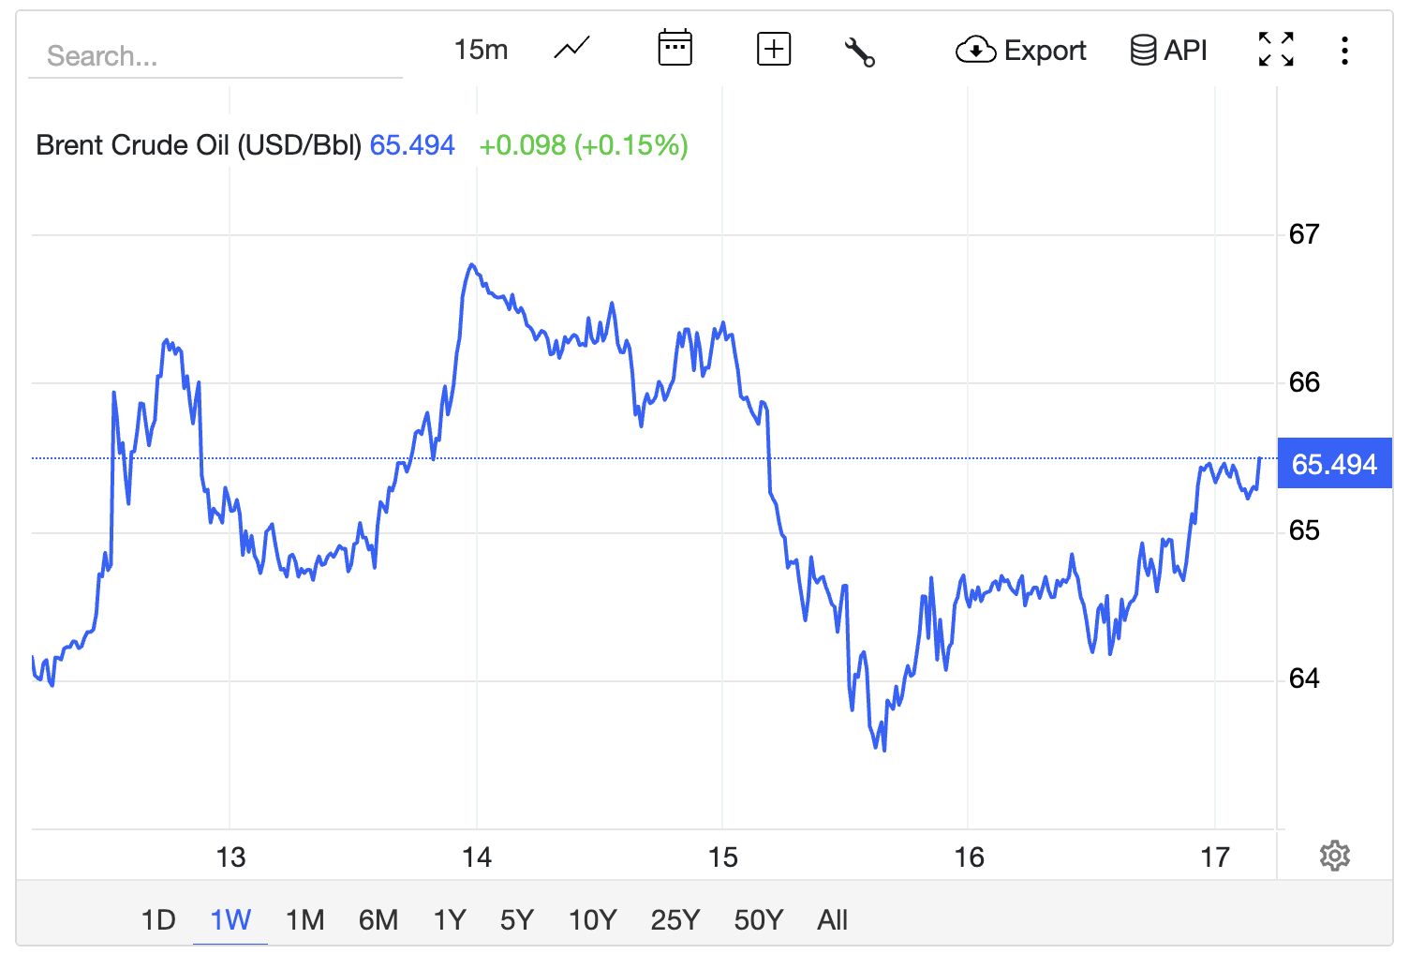Select the 6M time range

tap(378, 919)
